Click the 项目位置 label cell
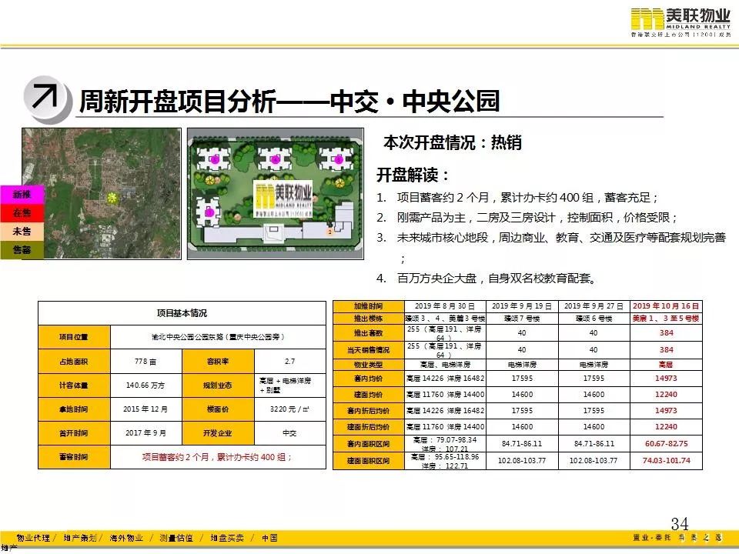The width and height of the screenshot is (739, 554). (74, 337)
